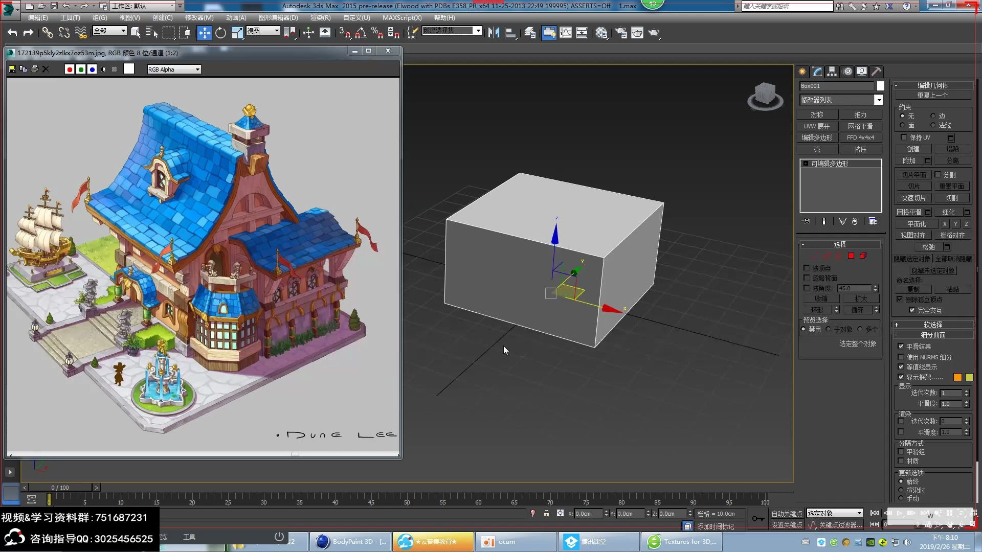Switch to the Hierarchy panel

[x=832, y=72]
